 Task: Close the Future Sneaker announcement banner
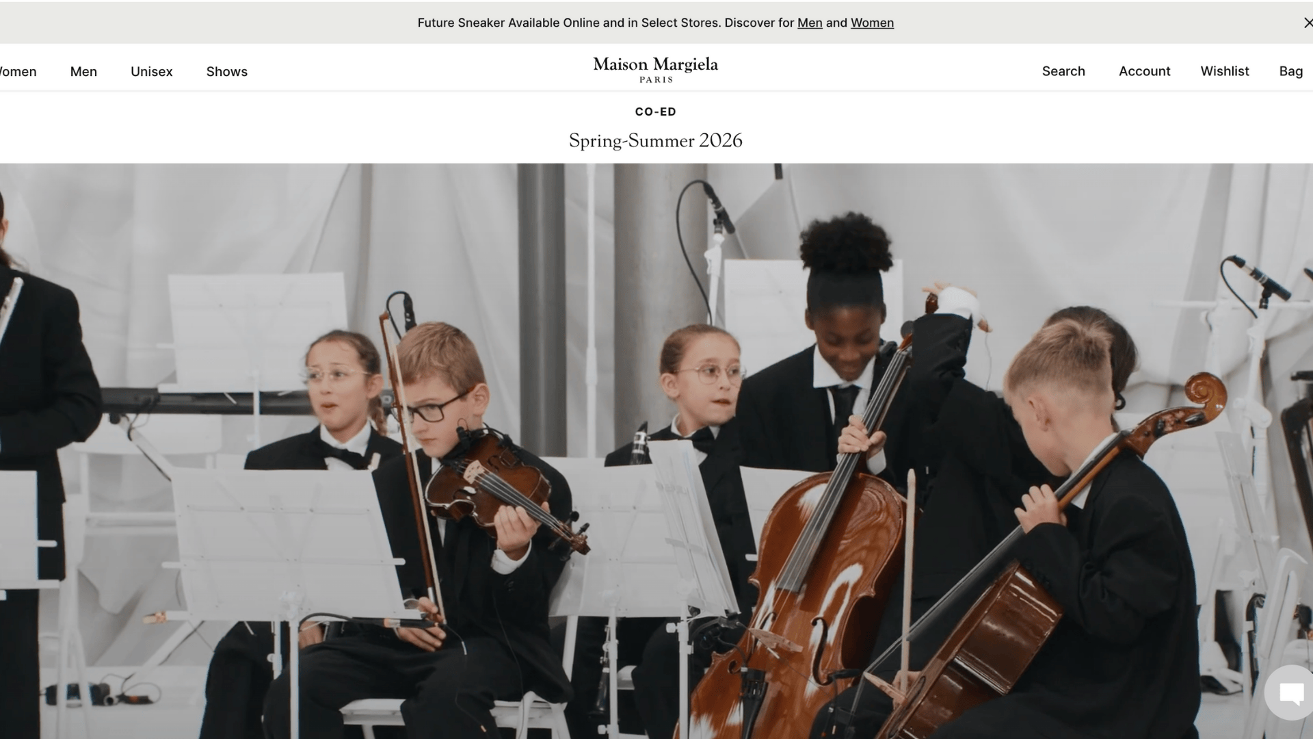tap(1307, 23)
